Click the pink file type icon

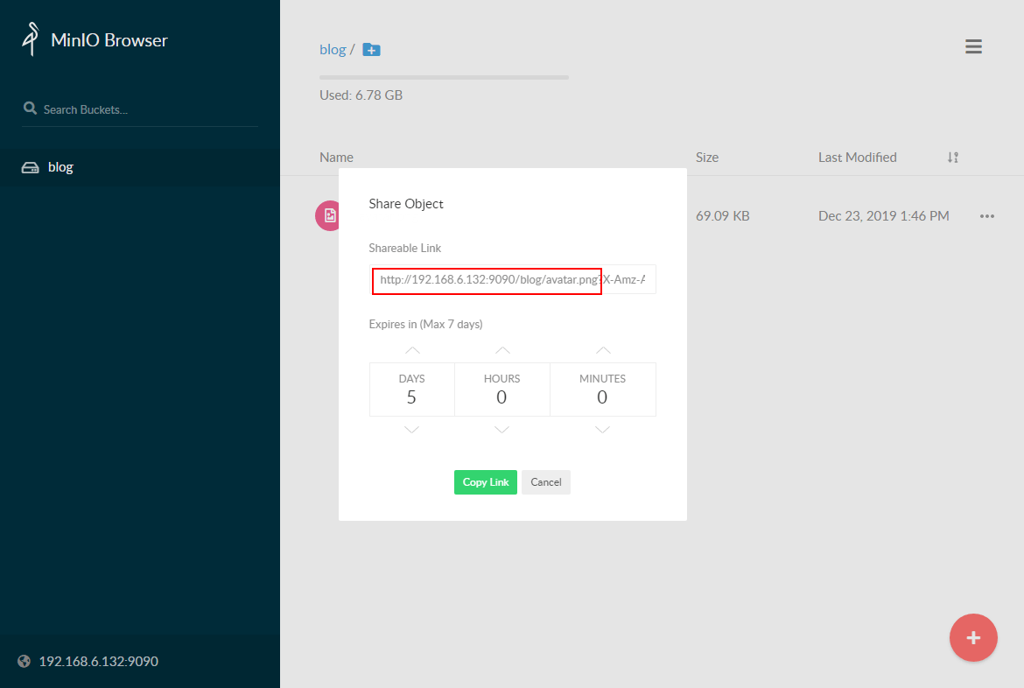point(327,215)
